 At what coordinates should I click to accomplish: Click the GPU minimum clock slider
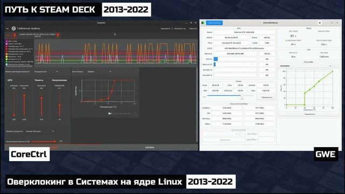click(x=14, y=103)
